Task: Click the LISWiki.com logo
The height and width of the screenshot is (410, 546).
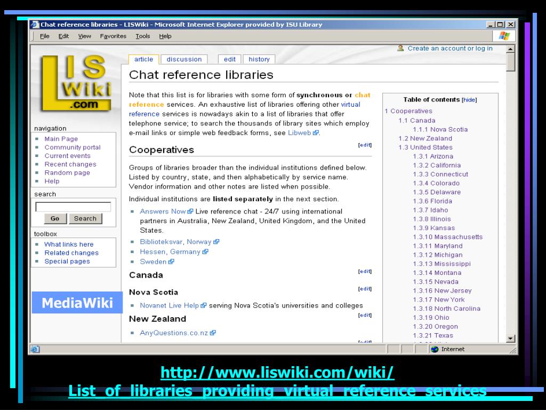Action: coord(76,83)
